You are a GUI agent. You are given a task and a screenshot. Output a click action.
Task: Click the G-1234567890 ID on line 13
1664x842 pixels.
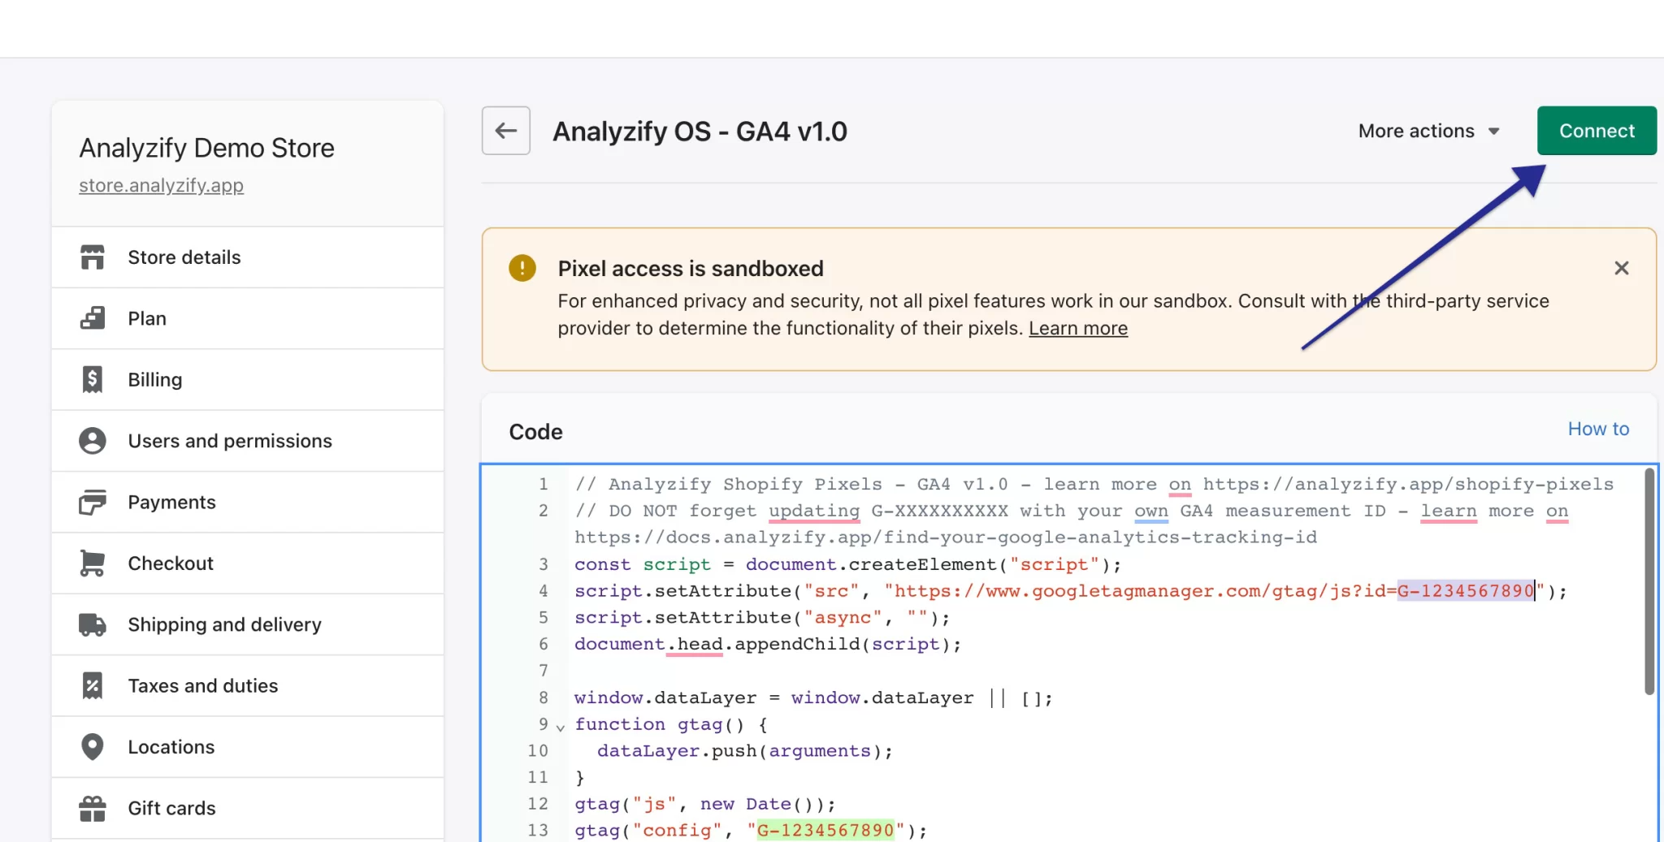coord(825,831)
